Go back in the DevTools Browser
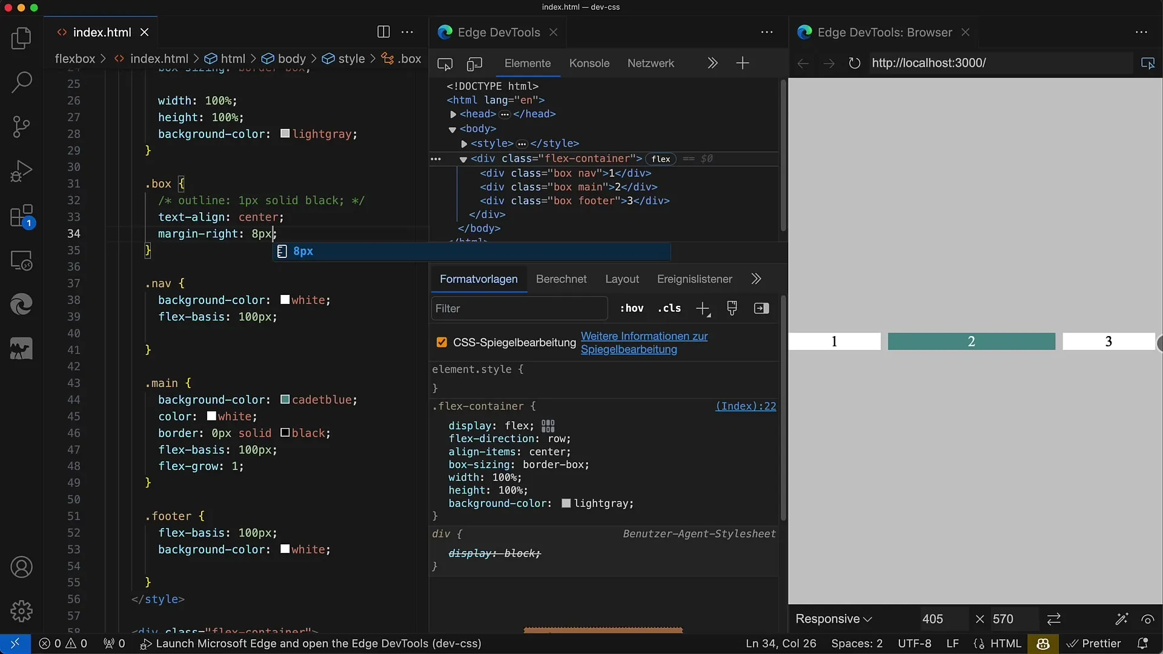This screenshot has height=654, width=1163. [x=803, y=63]
